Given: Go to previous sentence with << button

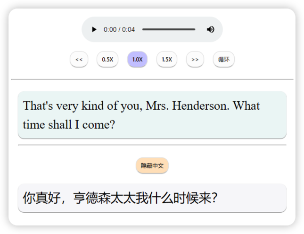Looking at the screenshot, I should click(79, 59).
